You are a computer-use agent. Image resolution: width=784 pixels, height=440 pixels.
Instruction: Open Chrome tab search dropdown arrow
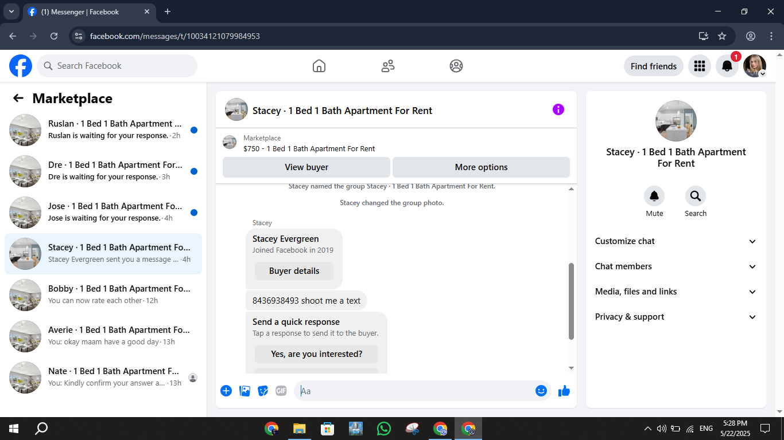click(x=11, y=11)
